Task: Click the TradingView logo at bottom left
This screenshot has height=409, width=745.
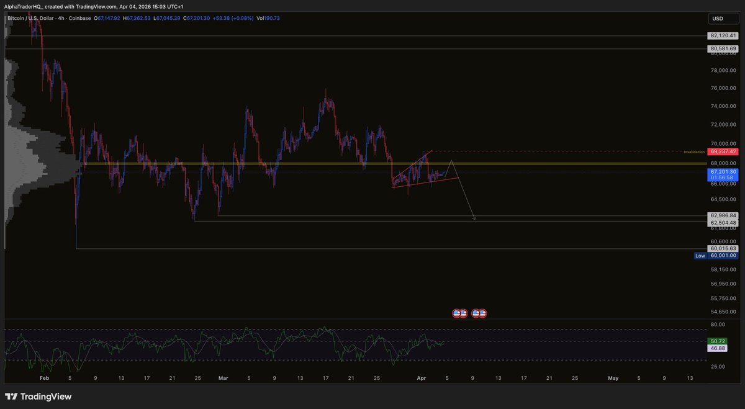Action: 38,396
